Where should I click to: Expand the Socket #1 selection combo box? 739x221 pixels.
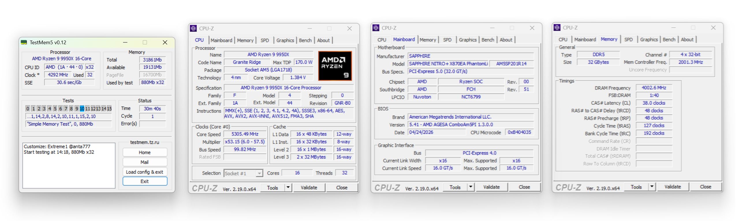pos(243,173)
